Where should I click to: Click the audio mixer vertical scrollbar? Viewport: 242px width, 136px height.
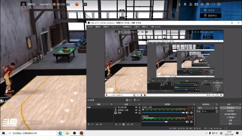pos(195,116)
